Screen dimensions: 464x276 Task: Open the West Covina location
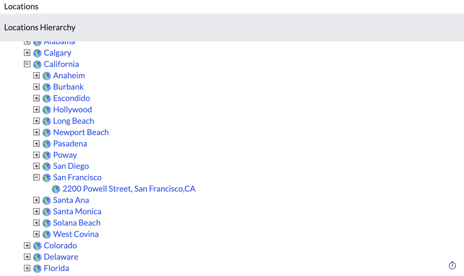[x=76, y=234]
